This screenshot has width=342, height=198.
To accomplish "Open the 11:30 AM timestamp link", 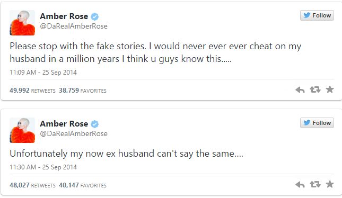I will click(x=43, y=167).
